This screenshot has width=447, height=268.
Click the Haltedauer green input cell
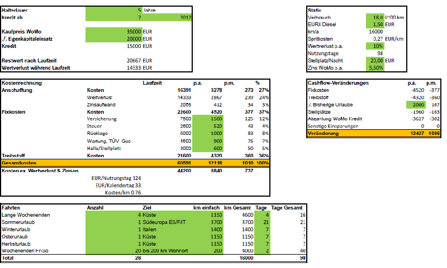click(x=114, y=11)
